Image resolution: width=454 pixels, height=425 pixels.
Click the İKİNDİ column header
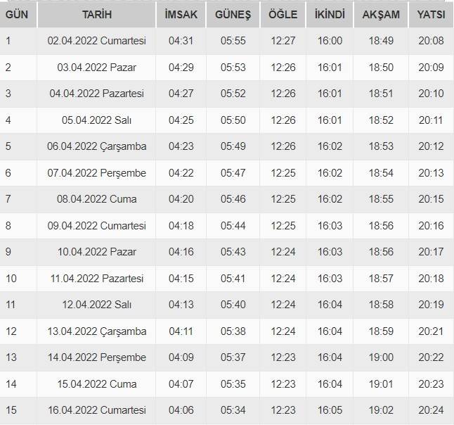(330, 14)
